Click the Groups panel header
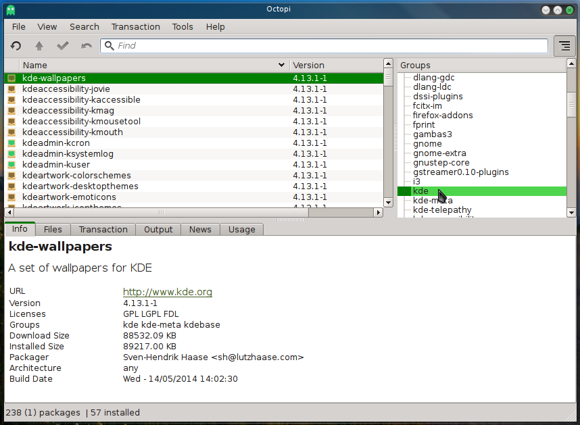 coord(481,66)
